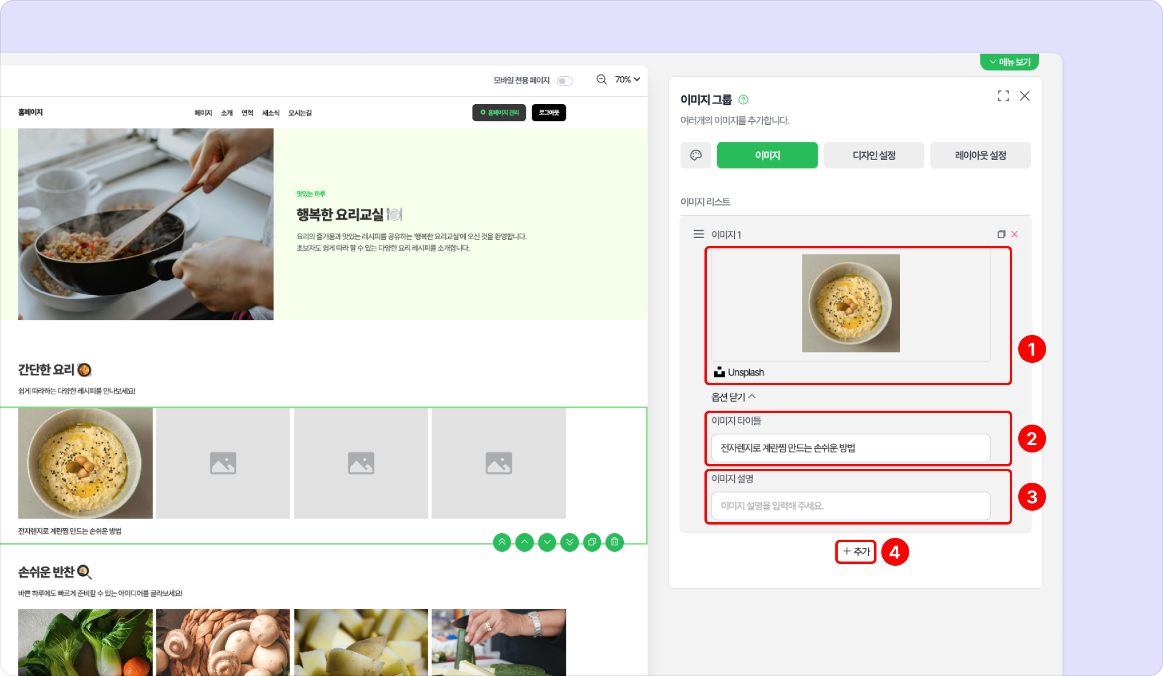Screen dimensions: 1163x676
Task: Move block to top with double-up arrow
Action: pos(502,542)
